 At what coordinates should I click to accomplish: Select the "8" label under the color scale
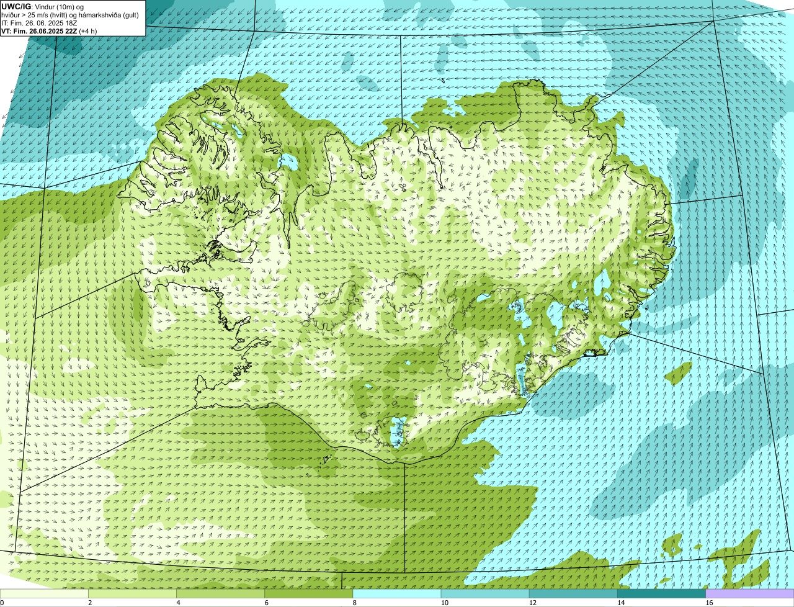tap(354, 603)
